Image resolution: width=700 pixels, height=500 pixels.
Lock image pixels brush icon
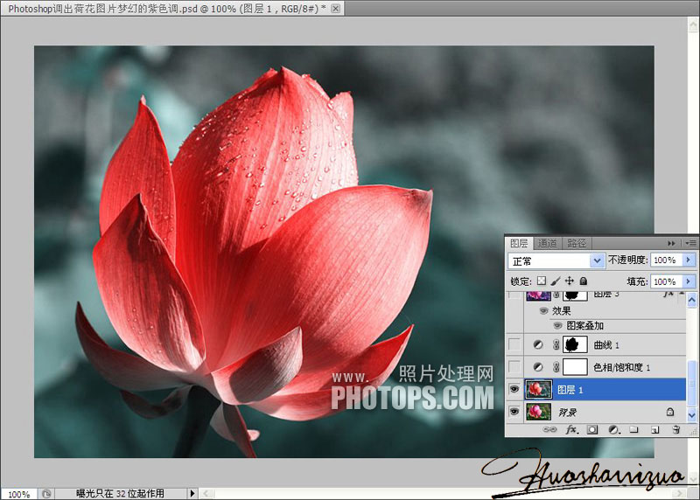click(x=556, y=281)
